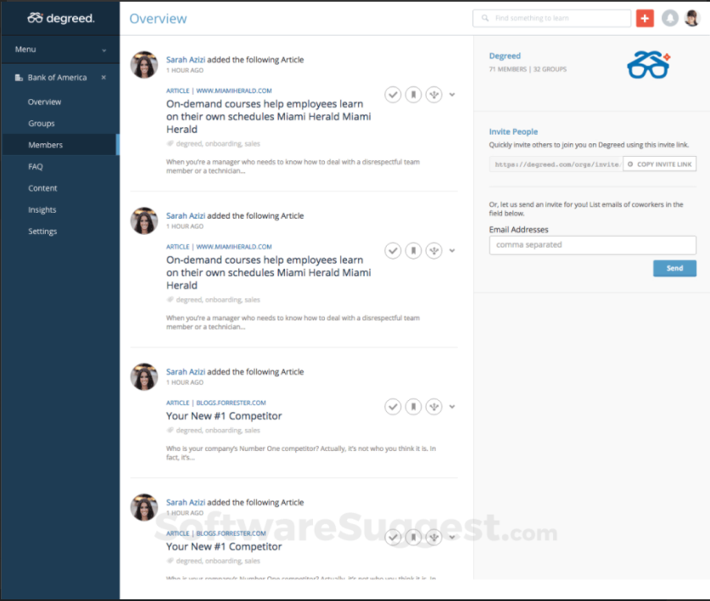The height and width of the screenshot is (601, 710).
Task: Click the tags line on the first article
Action: pos(213,143)
